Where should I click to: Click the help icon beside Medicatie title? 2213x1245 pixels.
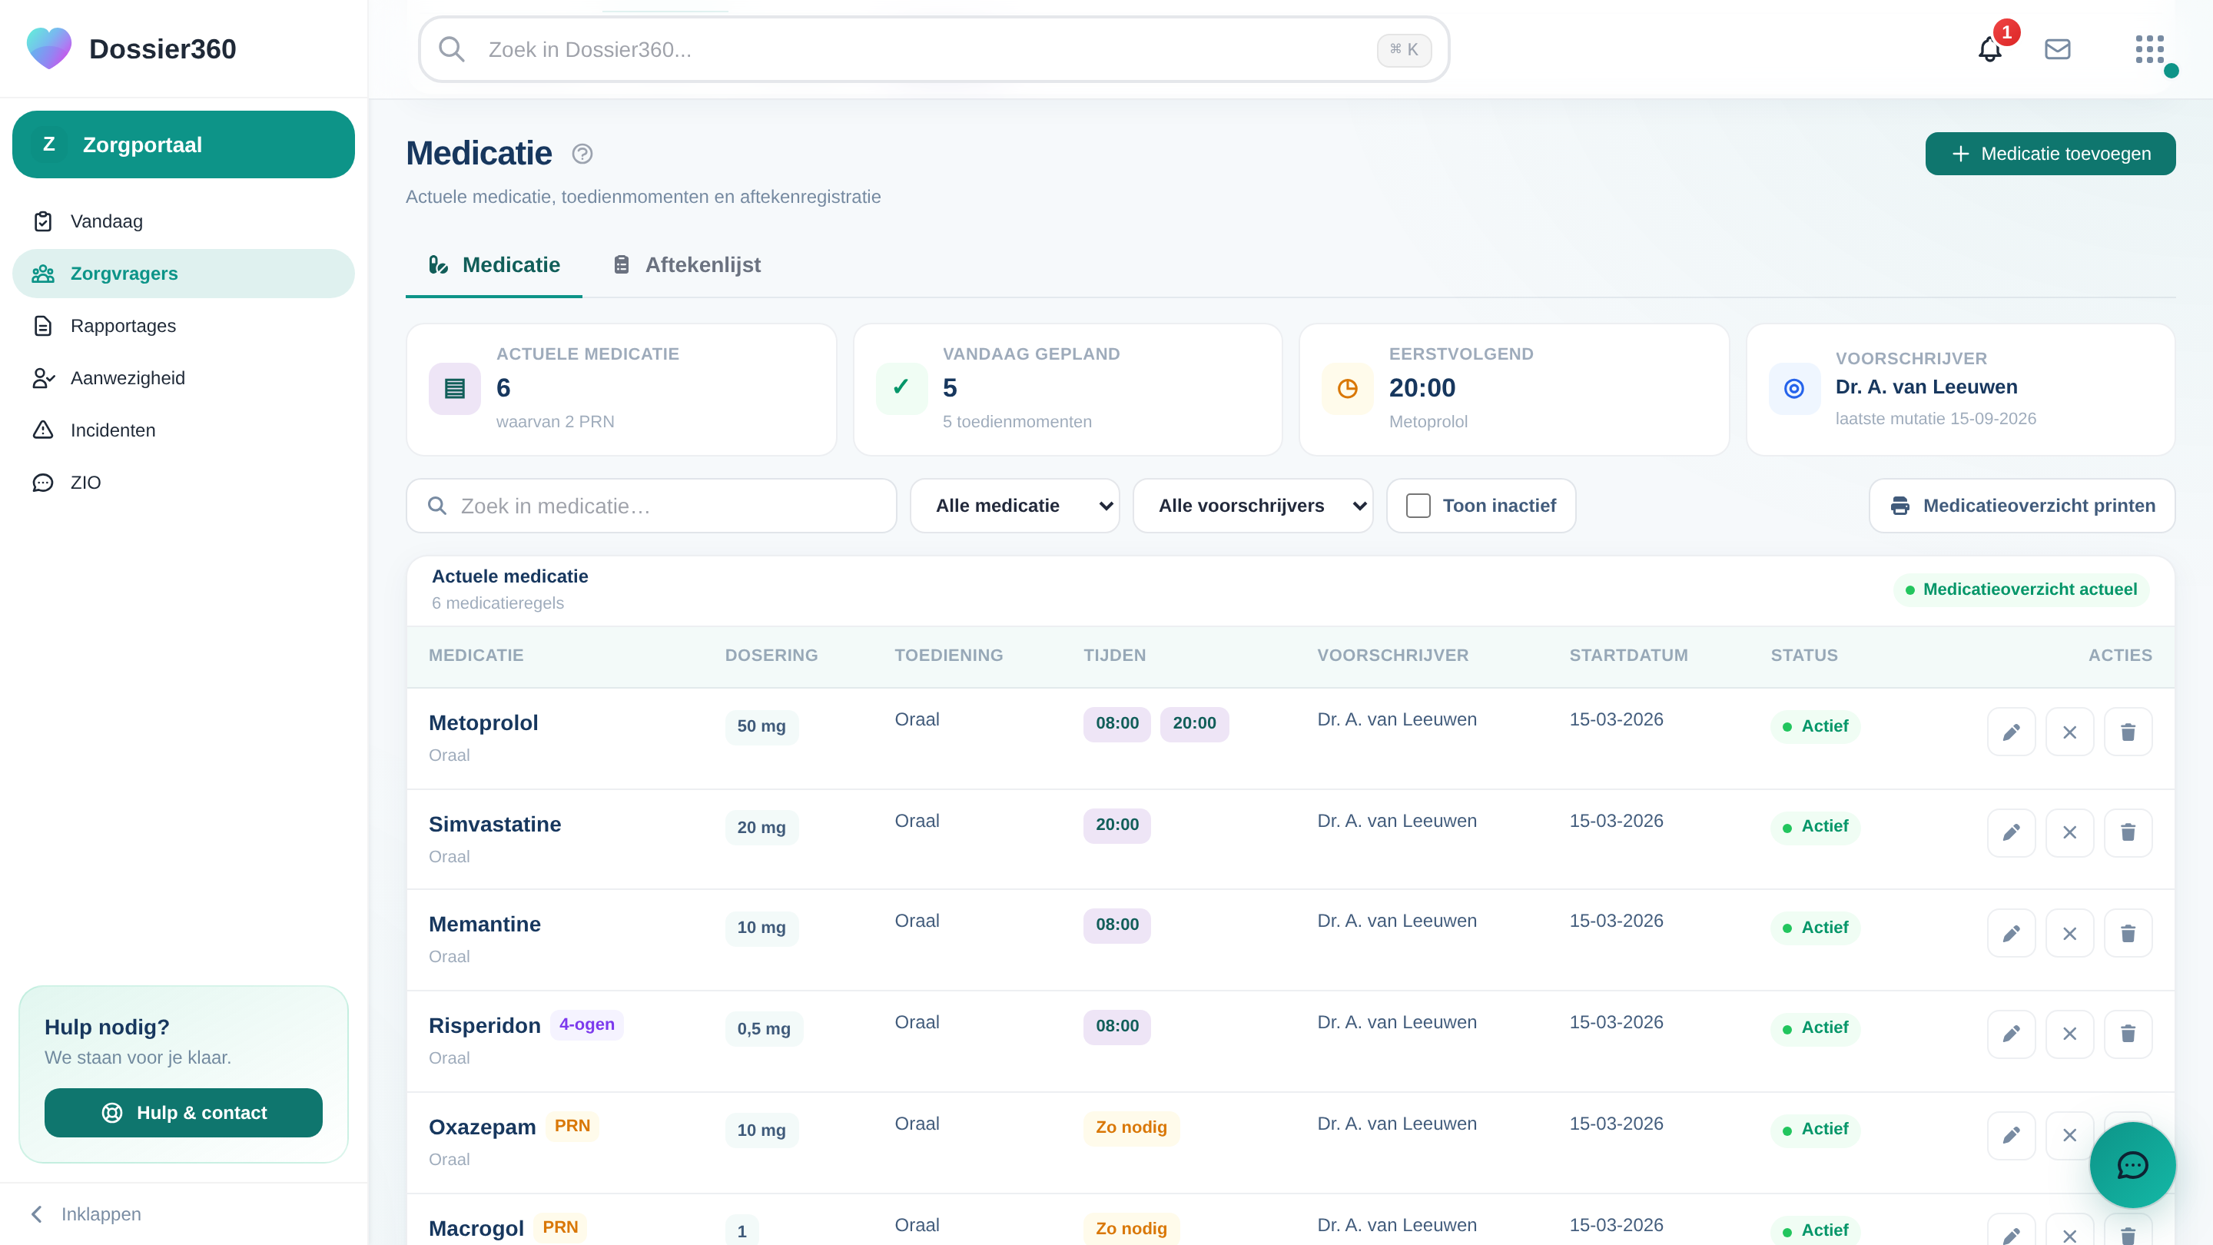coord(582,154)
